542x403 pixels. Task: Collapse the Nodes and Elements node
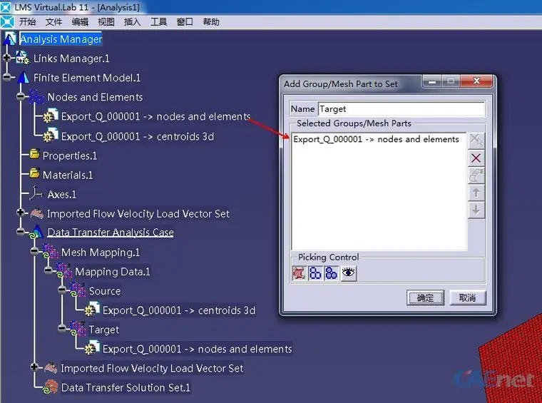[x=21, y=96]
